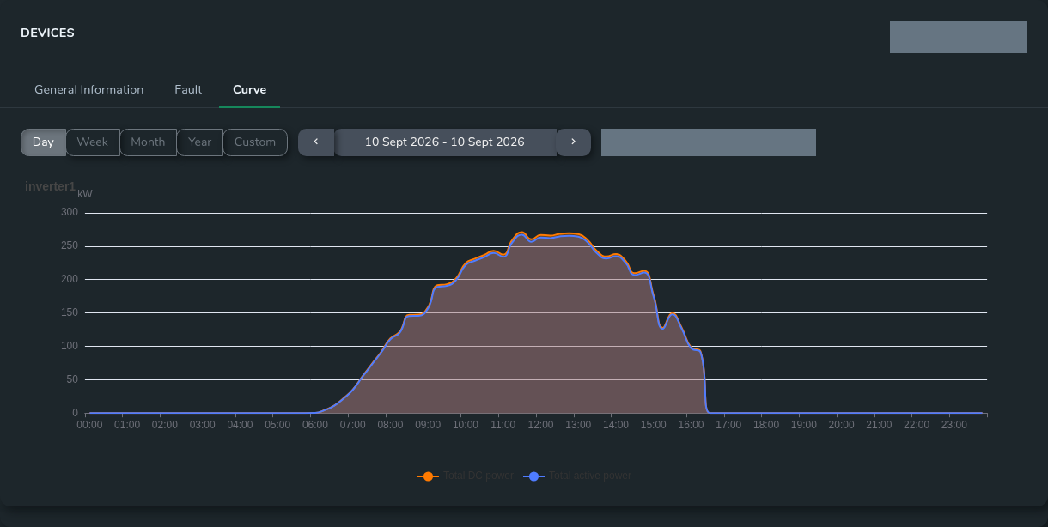
Task: Click the 250 value on kW axis
Action: click(x=70, y=246)
